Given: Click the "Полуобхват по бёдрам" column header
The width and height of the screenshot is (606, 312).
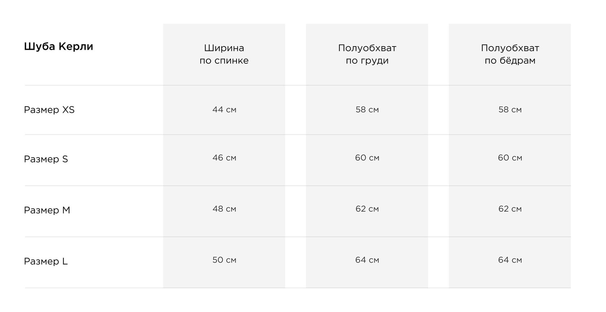Looking at the screenshot, I should 510,54.
